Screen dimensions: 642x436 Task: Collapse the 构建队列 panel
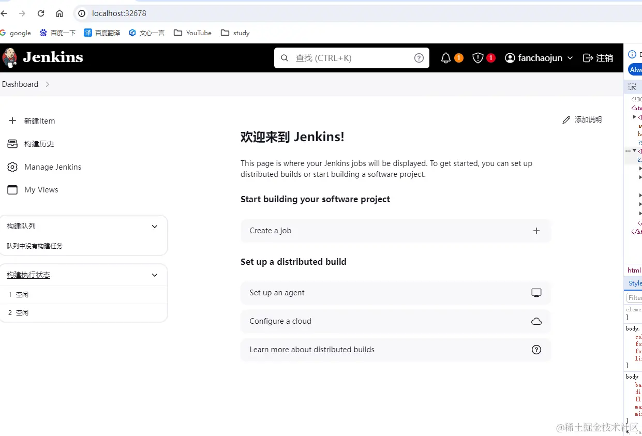tap(155, 227)
